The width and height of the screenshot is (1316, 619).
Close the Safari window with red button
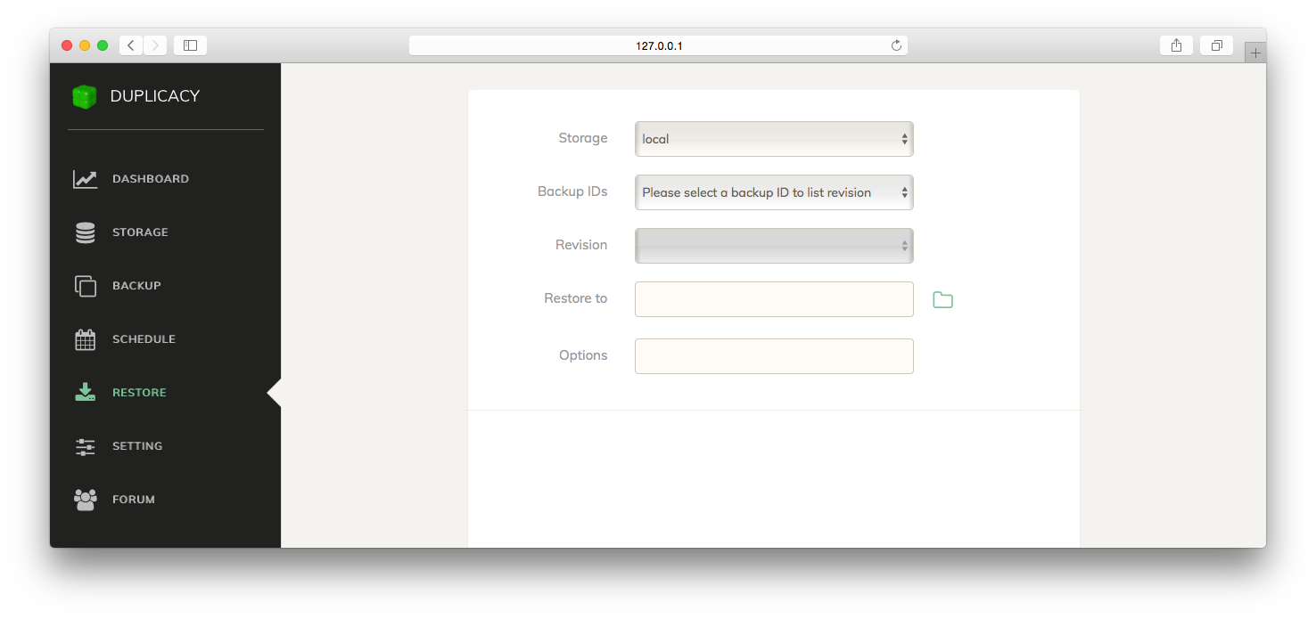tap(67, 45)
